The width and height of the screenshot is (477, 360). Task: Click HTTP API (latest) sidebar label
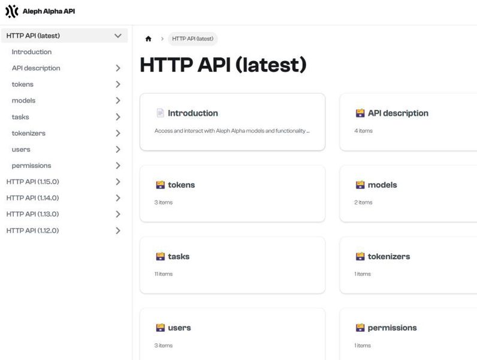[x=33, y=35]
